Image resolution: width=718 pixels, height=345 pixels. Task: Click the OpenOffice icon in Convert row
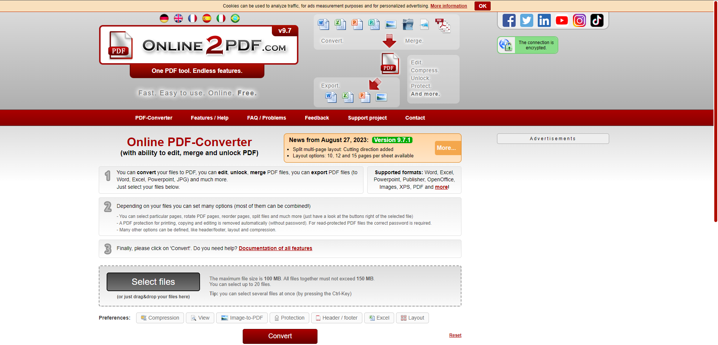[408, 24]
